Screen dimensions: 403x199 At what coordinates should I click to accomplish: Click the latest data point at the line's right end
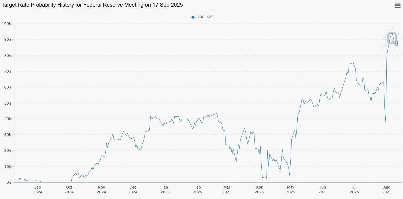point(398,34)
